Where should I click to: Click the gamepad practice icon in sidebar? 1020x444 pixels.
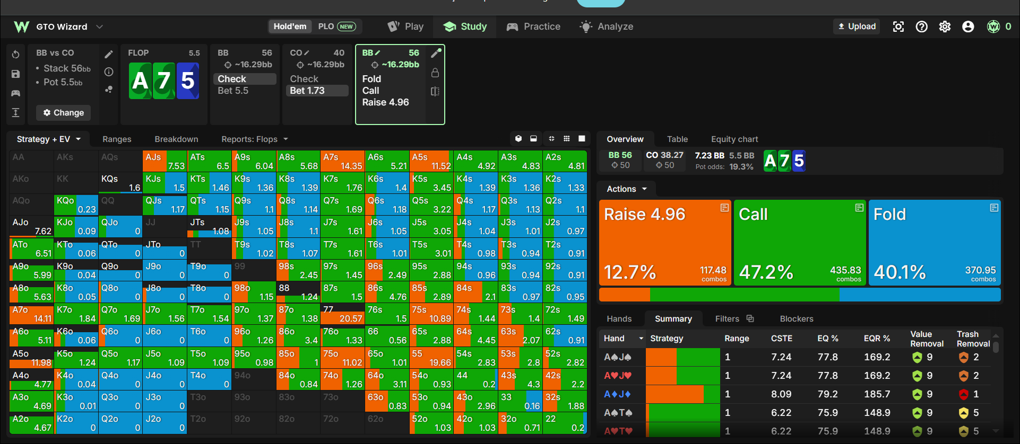click(x=15, y=93)
